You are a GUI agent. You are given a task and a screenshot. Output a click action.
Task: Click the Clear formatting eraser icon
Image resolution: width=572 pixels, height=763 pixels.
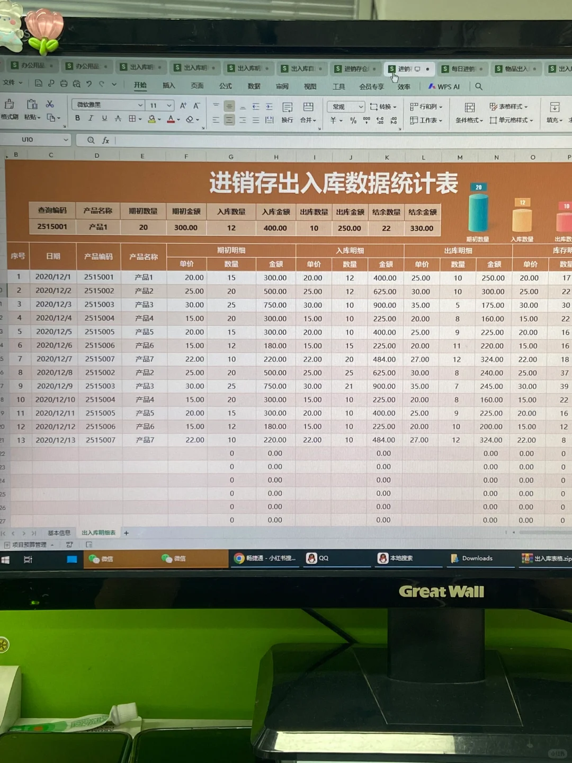(x=190, y=119)
